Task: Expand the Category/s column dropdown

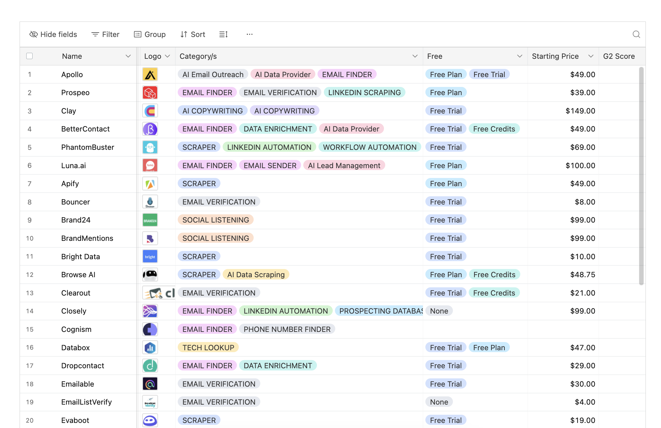Action: pos(415,56)
